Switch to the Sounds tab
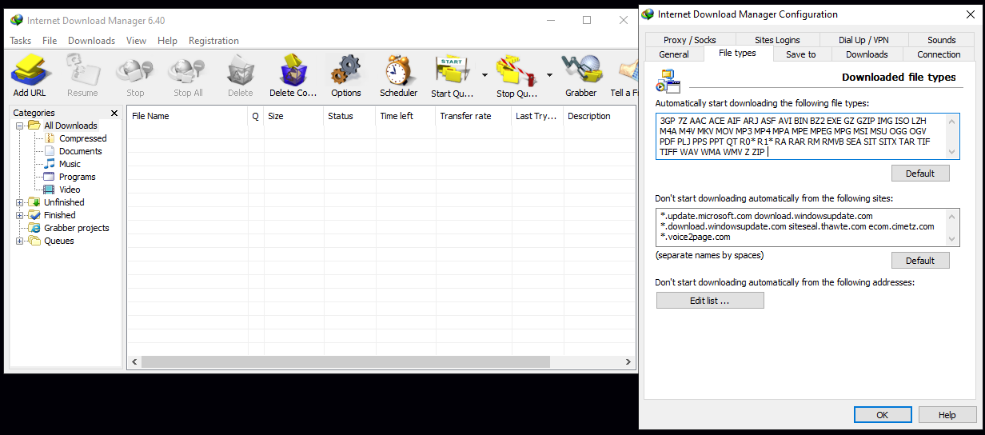The image size is (985, 435). [x=941, y=40]
